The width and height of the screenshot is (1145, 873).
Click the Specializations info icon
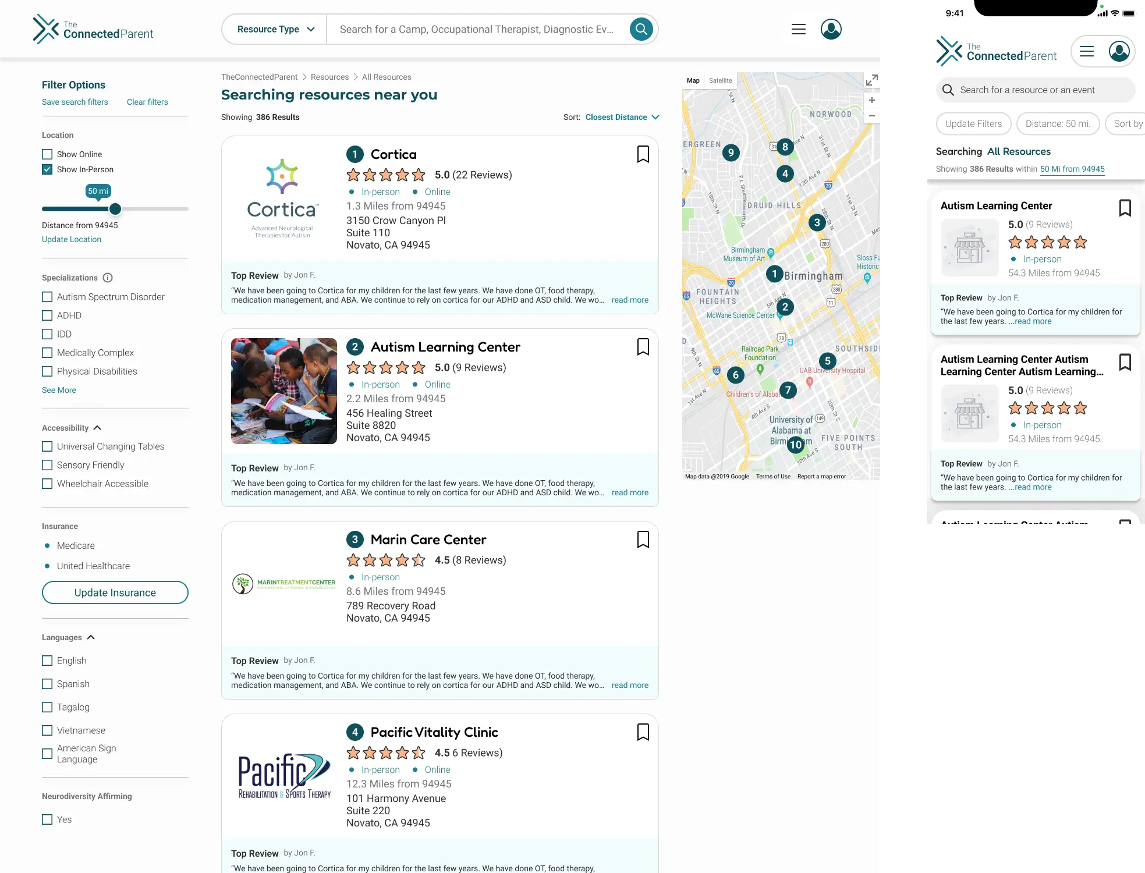pyautogui.click(x=108, y=278)
